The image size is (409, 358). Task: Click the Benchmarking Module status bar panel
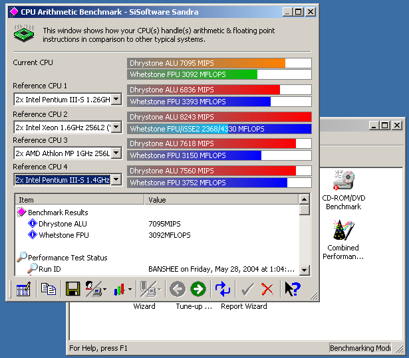coord(360,348)
